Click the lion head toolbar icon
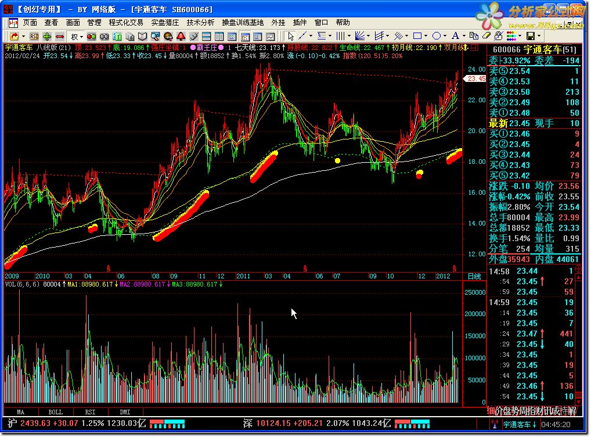 [x=168, y=37]
